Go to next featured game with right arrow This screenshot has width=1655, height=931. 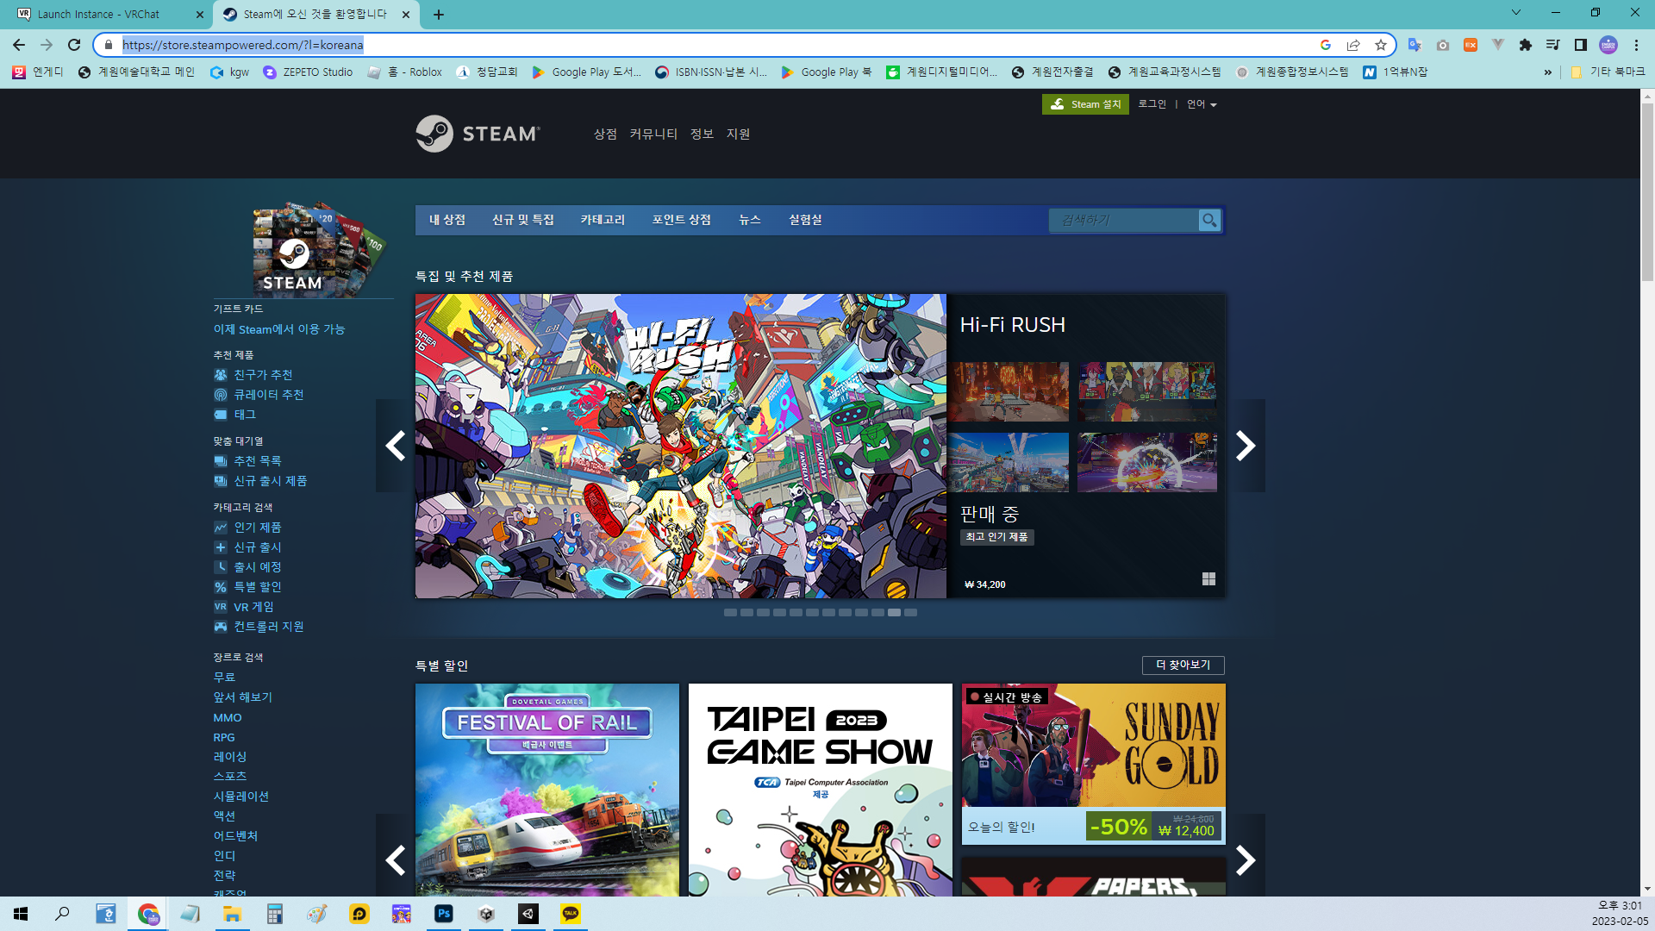point(1246,446)
